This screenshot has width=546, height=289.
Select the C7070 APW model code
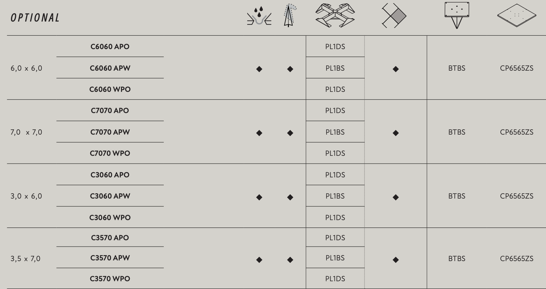pos(110,132)
